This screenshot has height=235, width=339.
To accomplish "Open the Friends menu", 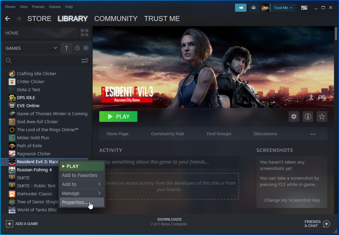I will pyautogui.click(x=38, y=7).
